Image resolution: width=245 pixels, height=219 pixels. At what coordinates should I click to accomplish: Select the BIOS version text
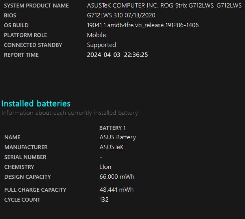121,15
